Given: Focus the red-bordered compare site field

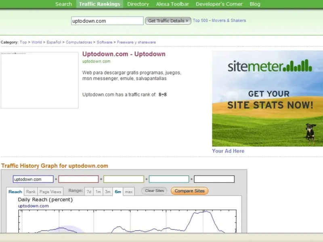Looking at the screenshot, I should [78, 179].
